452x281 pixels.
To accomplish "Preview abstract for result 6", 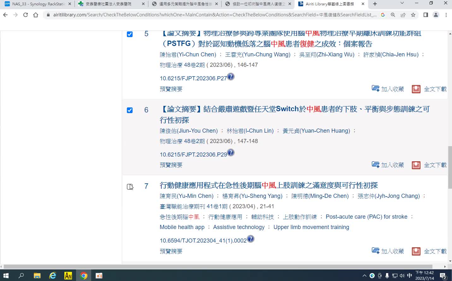I will [171, 165].
